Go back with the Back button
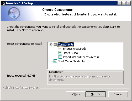The height and width of the screenshot is (101, 132). pos(76,94)
